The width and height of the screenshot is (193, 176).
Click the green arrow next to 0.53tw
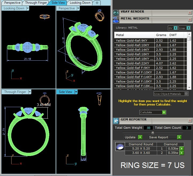tap(182, 149)
